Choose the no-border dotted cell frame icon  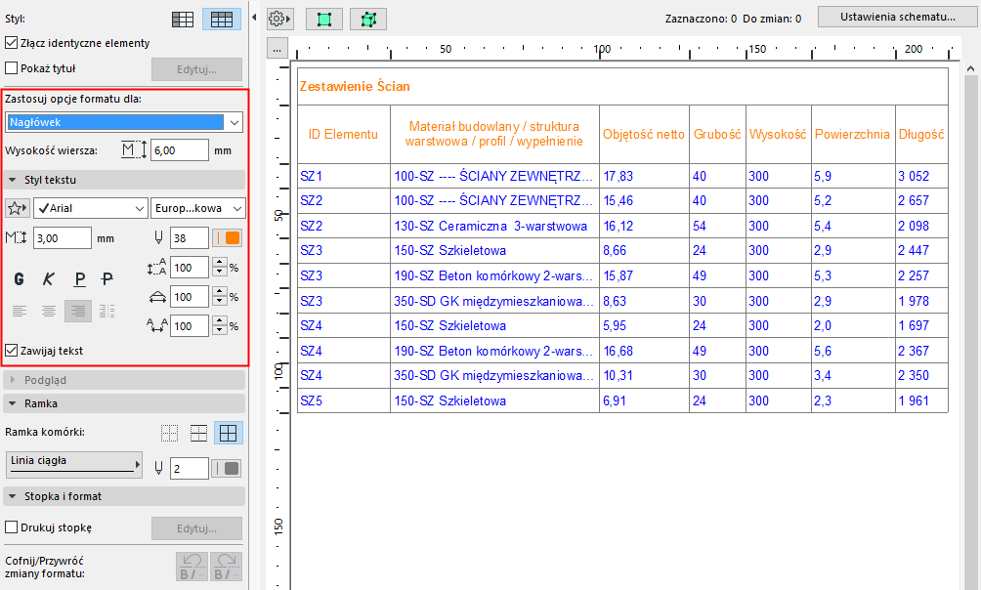(x=170, y=433)
